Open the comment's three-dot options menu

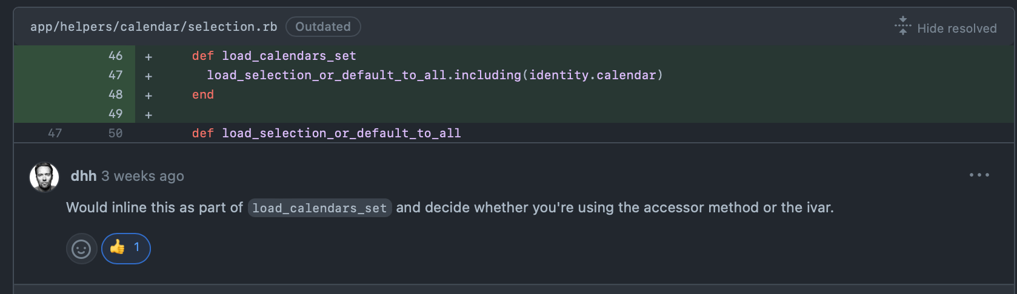coord(979,175)
